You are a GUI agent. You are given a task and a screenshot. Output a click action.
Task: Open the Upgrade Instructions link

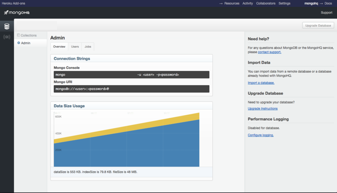(x=262, y=108)
